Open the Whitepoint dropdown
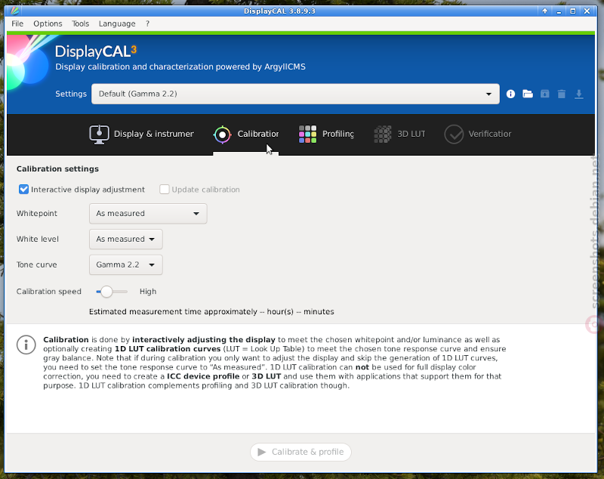 (x=148, y=214)
